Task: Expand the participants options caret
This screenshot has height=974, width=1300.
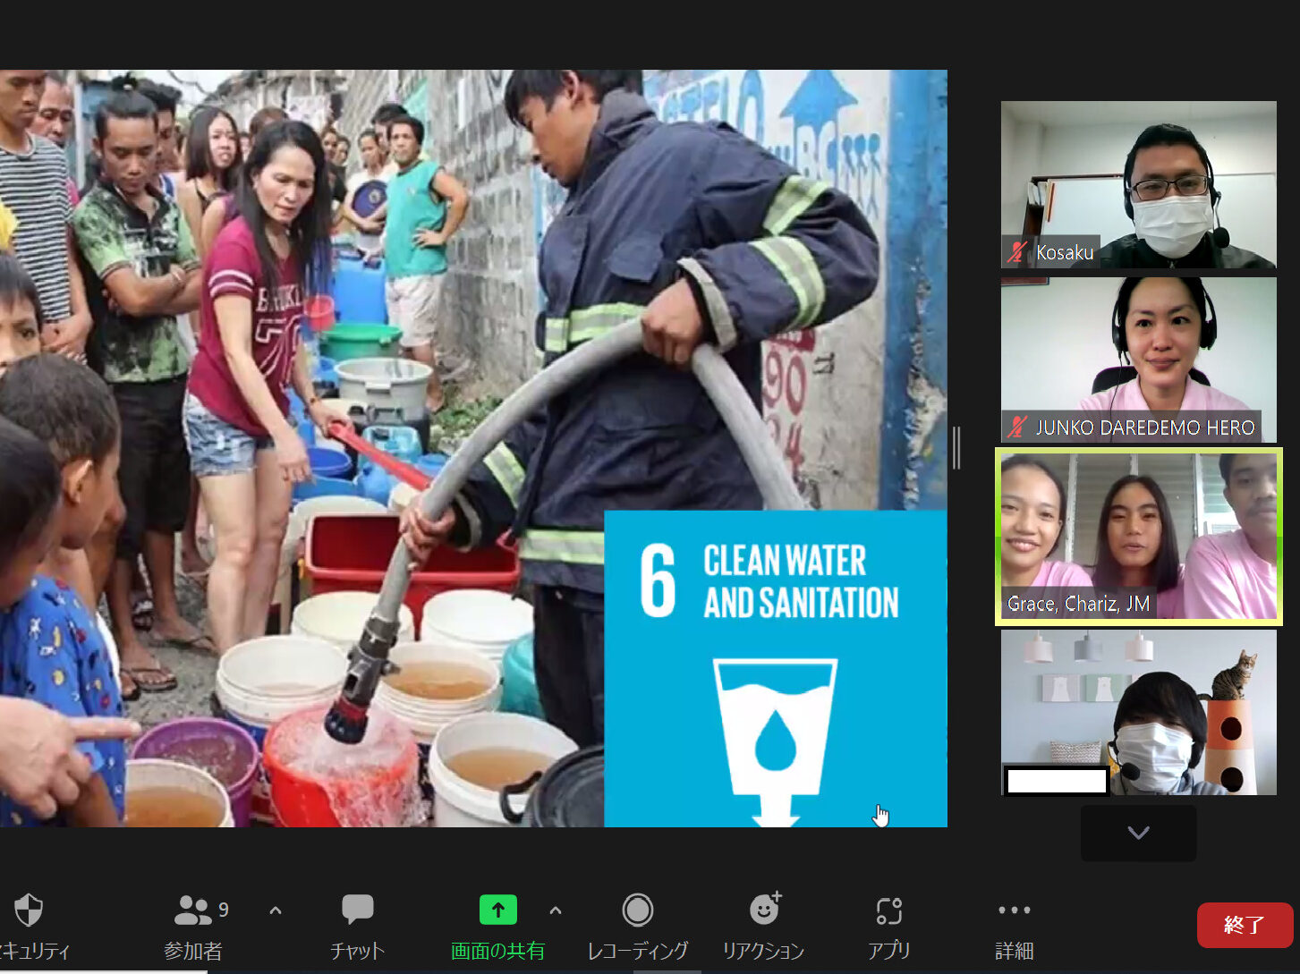Action: tap(276, 910)
